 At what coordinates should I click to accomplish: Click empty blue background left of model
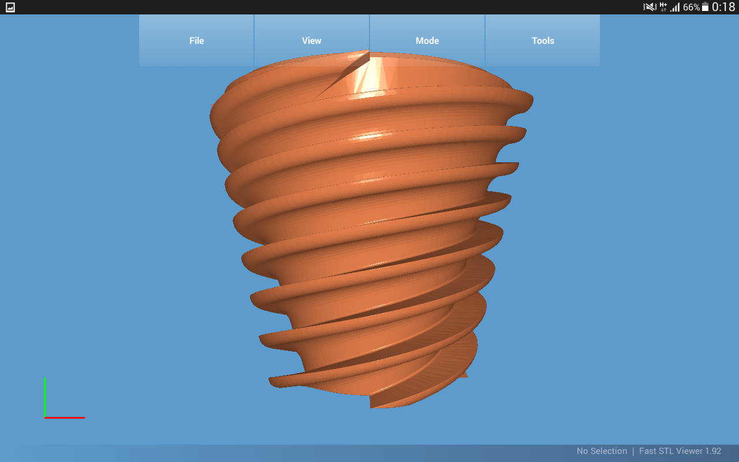(115, 231)
